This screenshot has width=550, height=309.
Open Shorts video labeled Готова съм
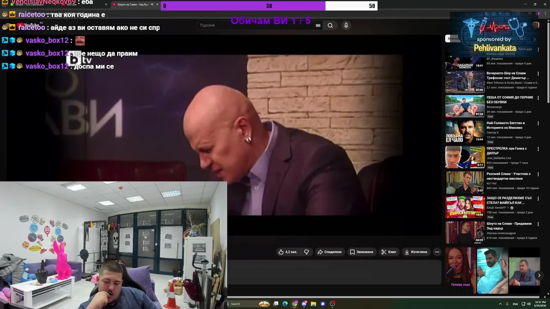click(461, 270)
